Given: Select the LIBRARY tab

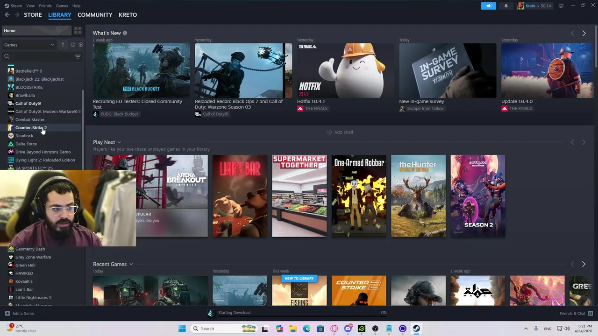Looking at the screenshot, I should (x=60, y=15).
